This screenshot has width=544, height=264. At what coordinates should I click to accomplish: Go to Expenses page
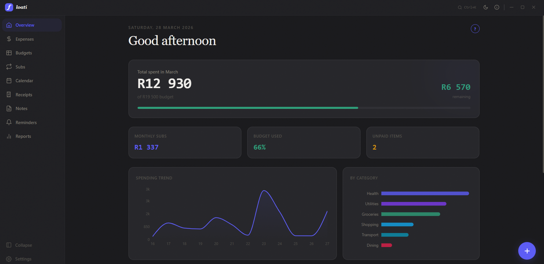click(32, 39)
